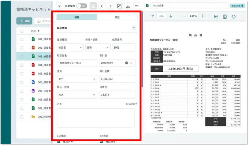Open the 書類種別 dropdown showing 納品書

[x=70, y=47]
